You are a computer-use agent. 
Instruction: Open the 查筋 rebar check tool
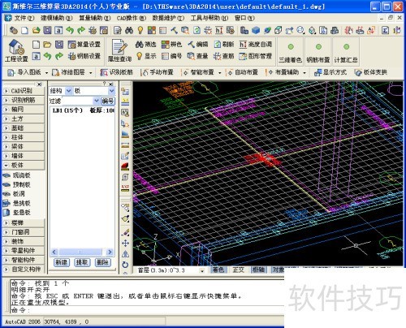click(x=223, y=56)
